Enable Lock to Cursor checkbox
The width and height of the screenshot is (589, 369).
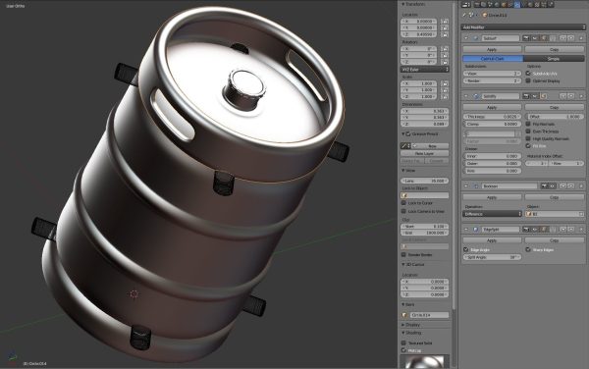coord(403,203)
